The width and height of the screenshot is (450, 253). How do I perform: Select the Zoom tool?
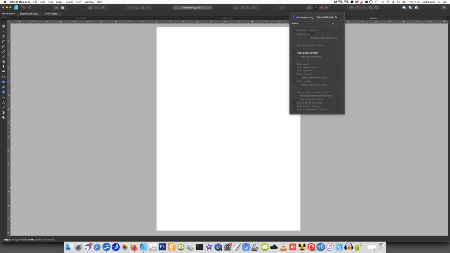(4, 118)
